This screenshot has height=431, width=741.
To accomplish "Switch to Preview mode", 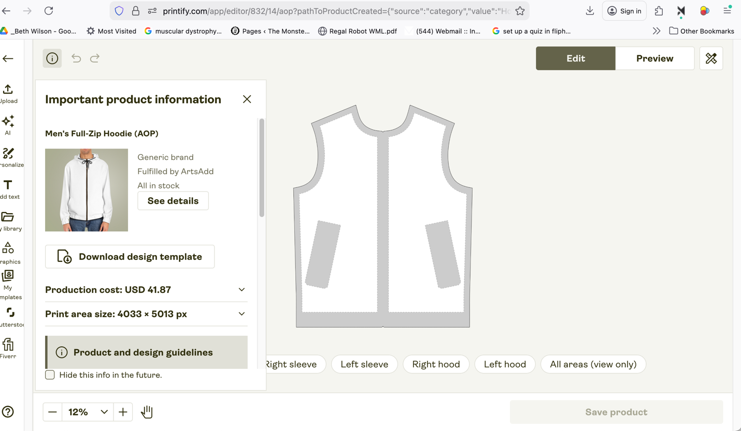I will click(x=654, y=58).
